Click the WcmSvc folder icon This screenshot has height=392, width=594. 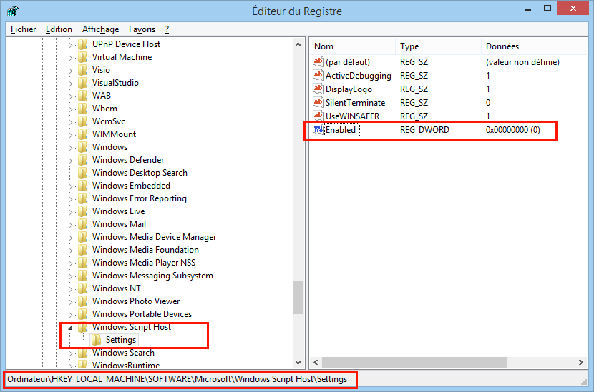[83, 121]
